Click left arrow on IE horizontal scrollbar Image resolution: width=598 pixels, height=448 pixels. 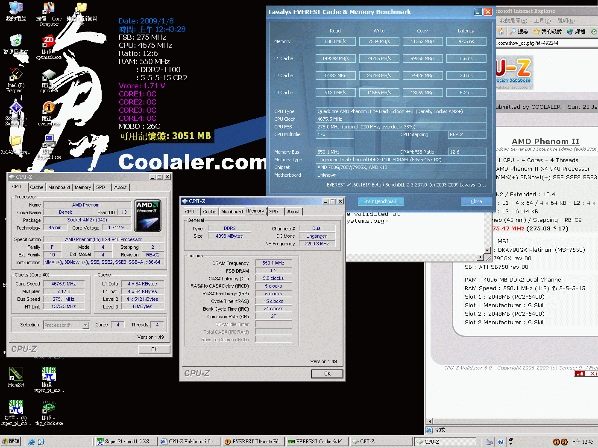point(430,421)
